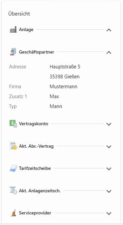
Task: Expand the Akt. Anlagenzeitsch. chevron
Action: [x=109, y=191]
